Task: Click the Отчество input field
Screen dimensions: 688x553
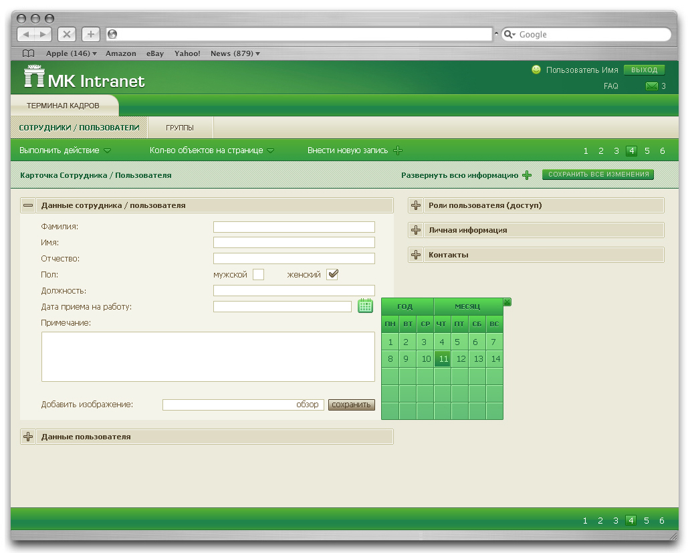Action: 294,258
